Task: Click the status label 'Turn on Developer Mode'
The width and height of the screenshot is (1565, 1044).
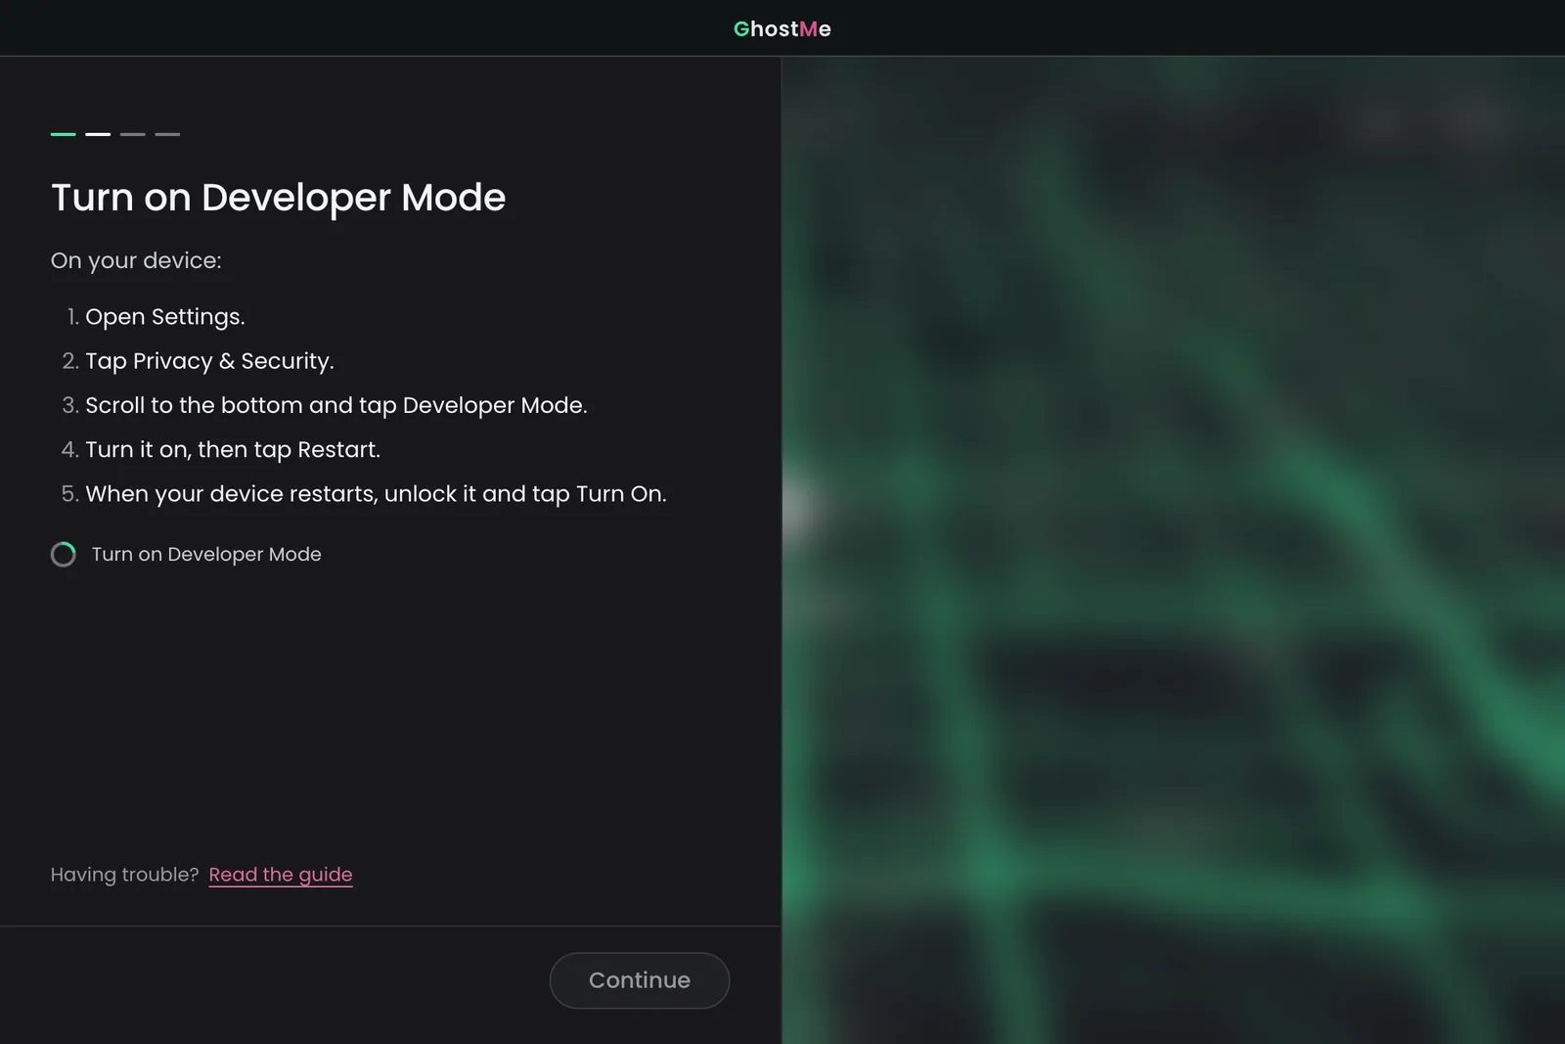Action: (206, 555)
